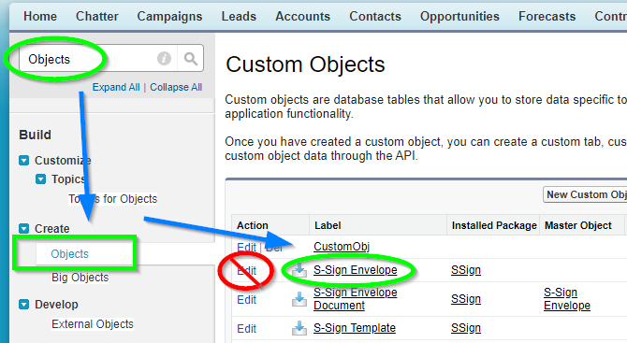Select Objects under the Create section

pyautogui.click(x=69, y=254)
